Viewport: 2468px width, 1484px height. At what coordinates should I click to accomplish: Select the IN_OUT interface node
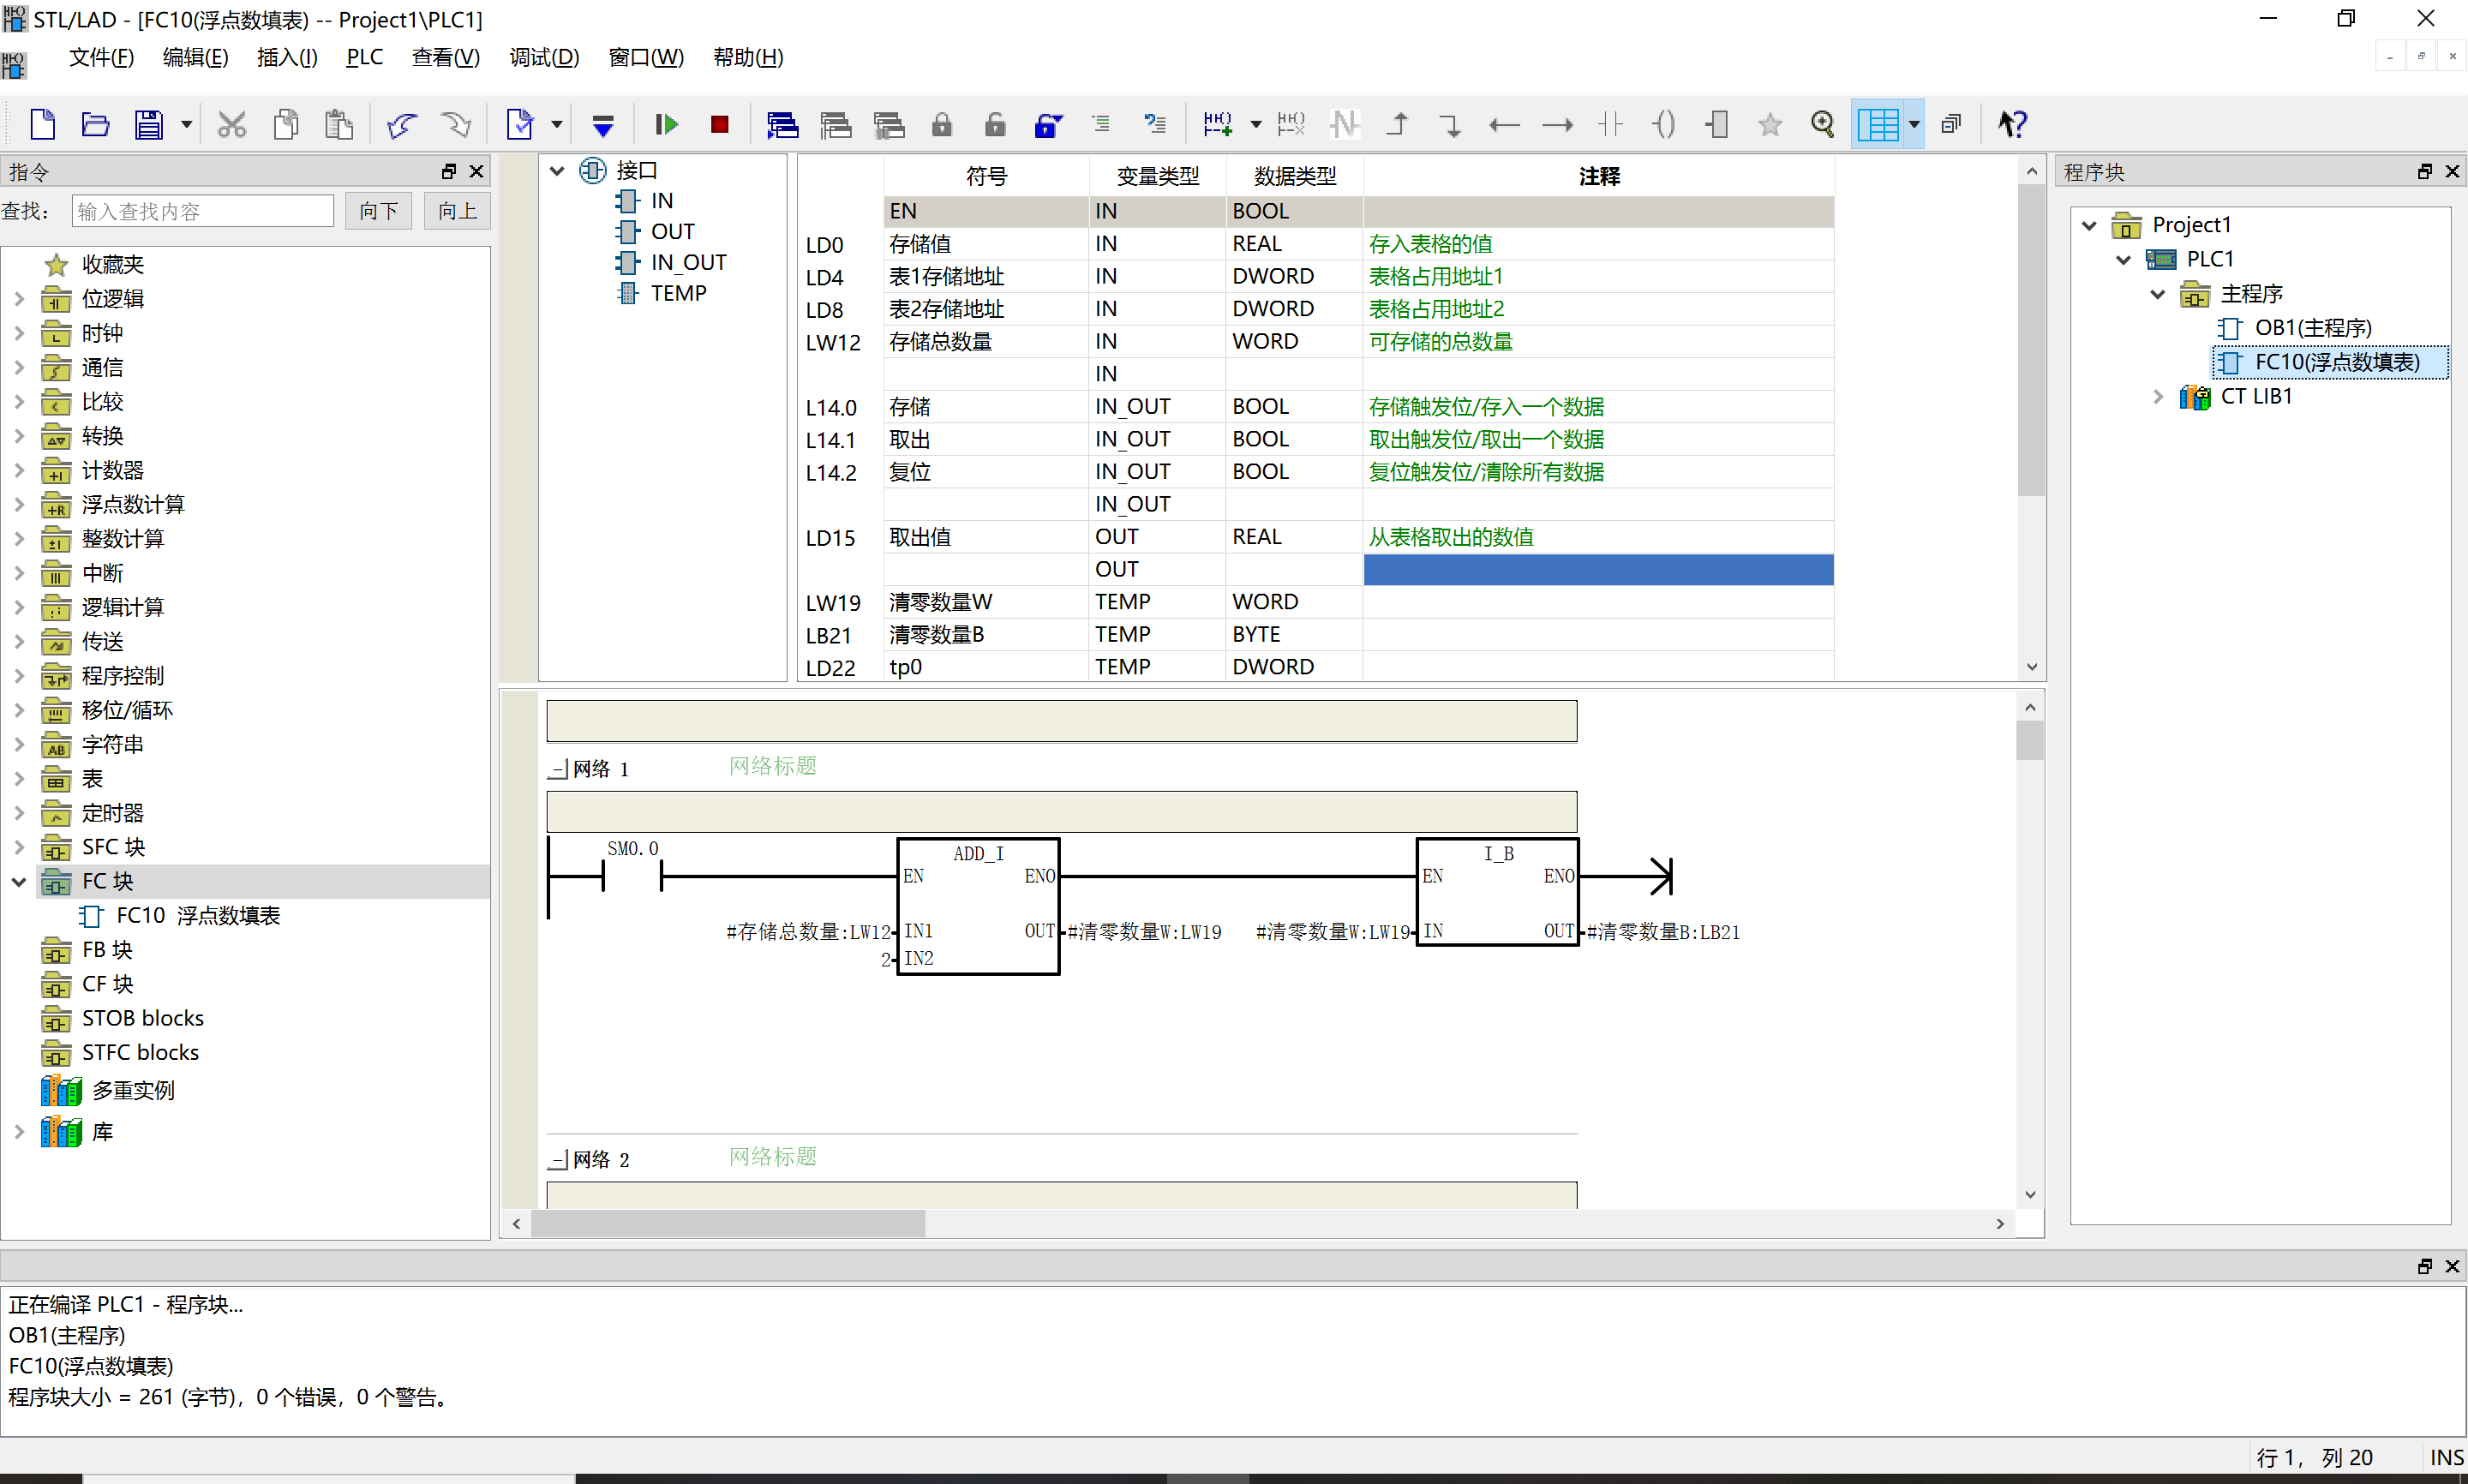(688, 262)
